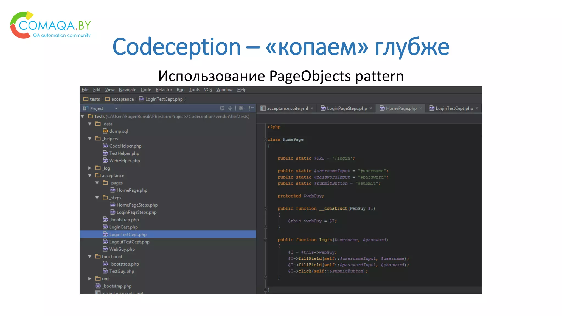Open the Navigate menu
This screenshot has width=562, height=316.
(128, 90)
